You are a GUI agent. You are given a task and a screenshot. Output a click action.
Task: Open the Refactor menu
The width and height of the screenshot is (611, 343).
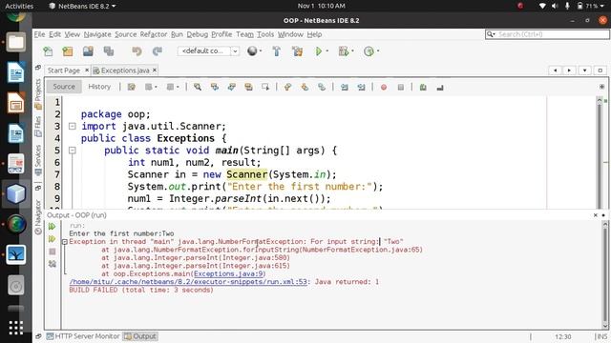tap(154, 34)
